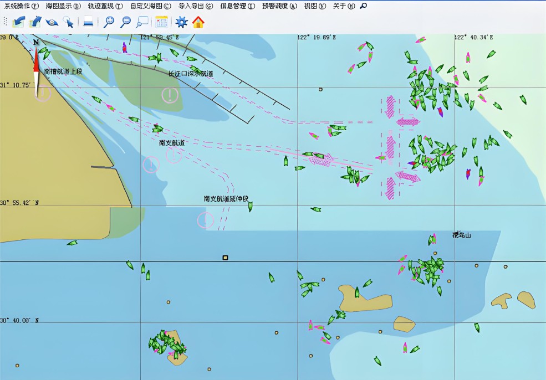Image resolution: width=546 pixels, height=380 pixels.
Task: Click the small yellow square marker on map
Action: pos(225,258)
